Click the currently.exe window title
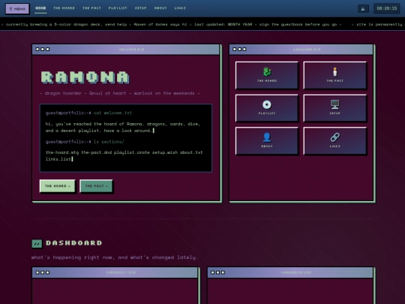The height and width of the screenshot is (304, 405). click(x=121, y=272)
